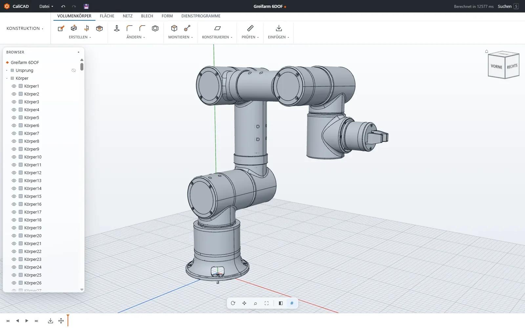Switch to the NETZ tab
The image size is (525, 328).
click(x=128, y=16)
